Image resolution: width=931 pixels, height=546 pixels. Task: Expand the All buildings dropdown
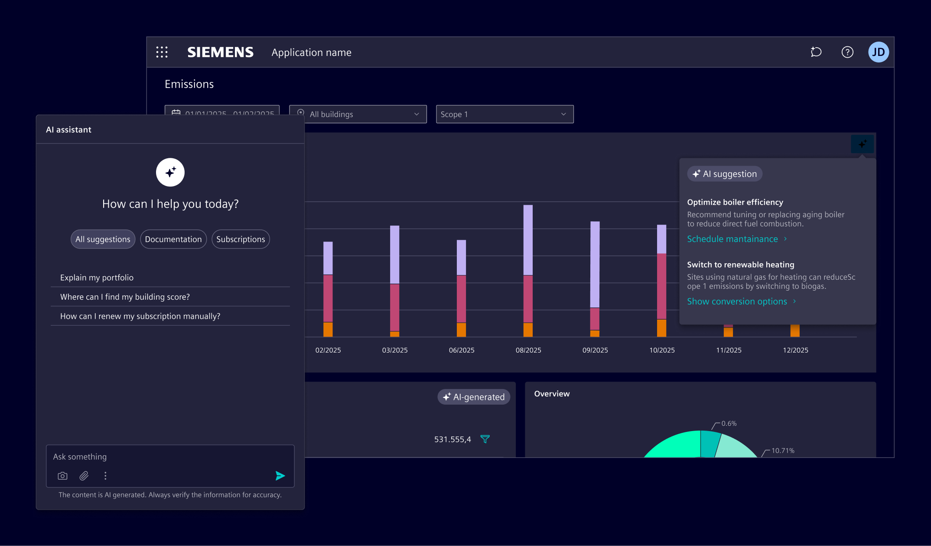point(358,114)
